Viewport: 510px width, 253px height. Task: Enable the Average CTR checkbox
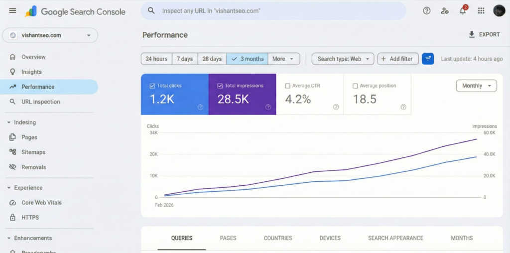click(x=287, y=86)
